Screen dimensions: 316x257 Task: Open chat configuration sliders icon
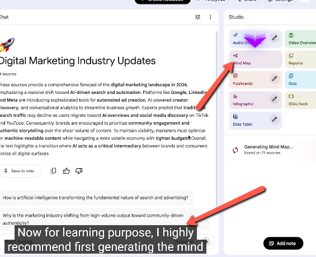click(197, 17)
